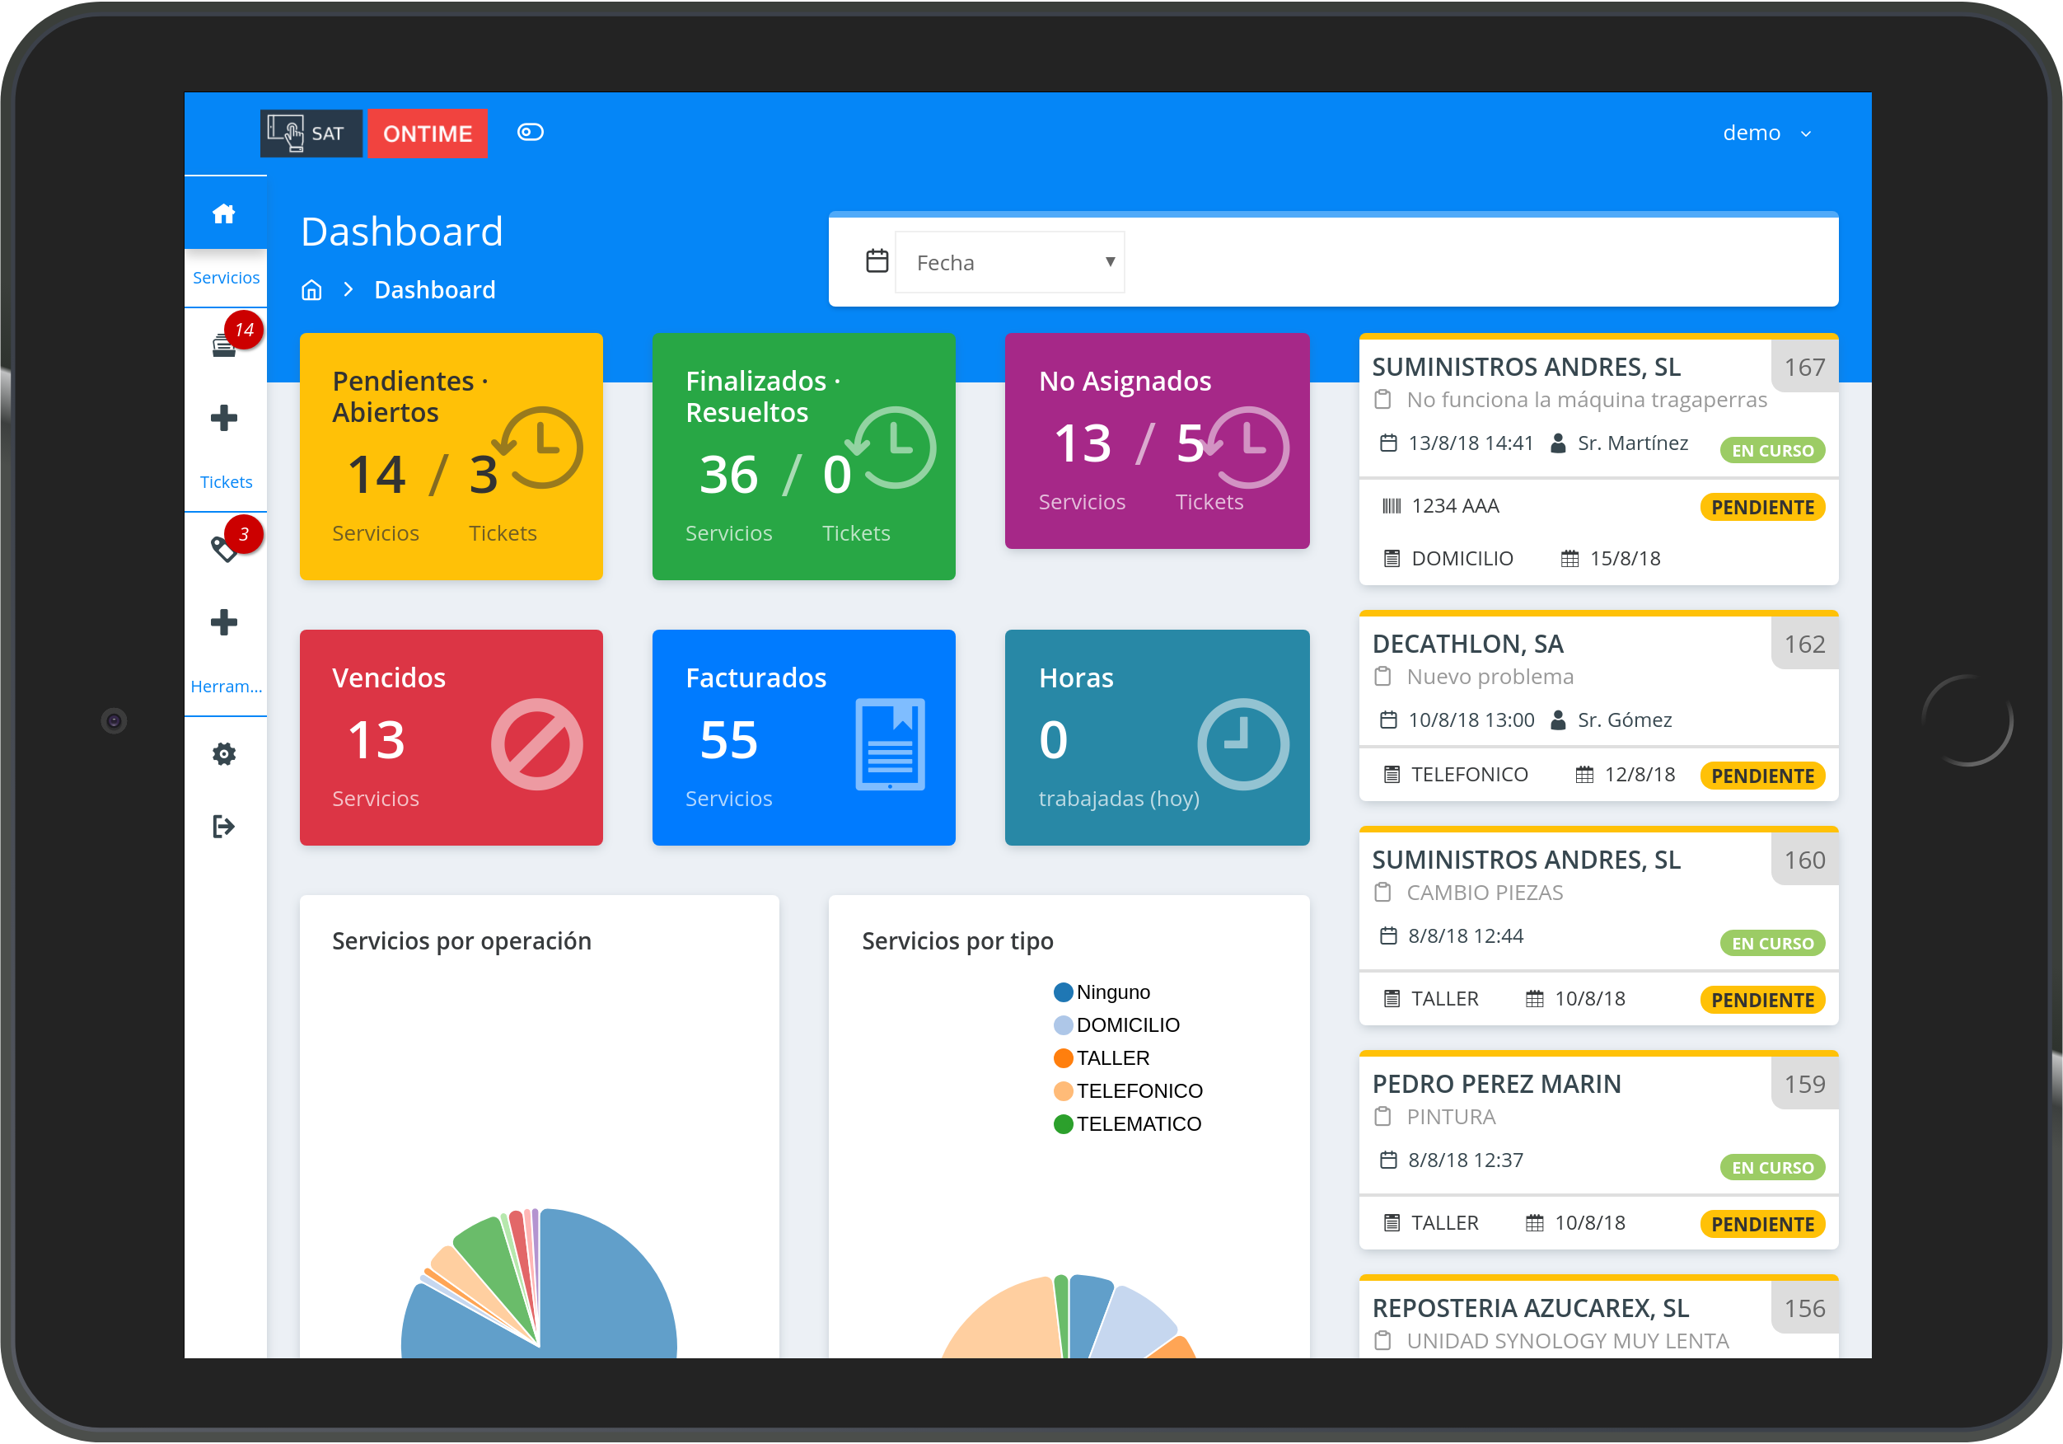2063x1444 pixels.
Task: Open the Vencidos services card
Action: pos(451,738)
